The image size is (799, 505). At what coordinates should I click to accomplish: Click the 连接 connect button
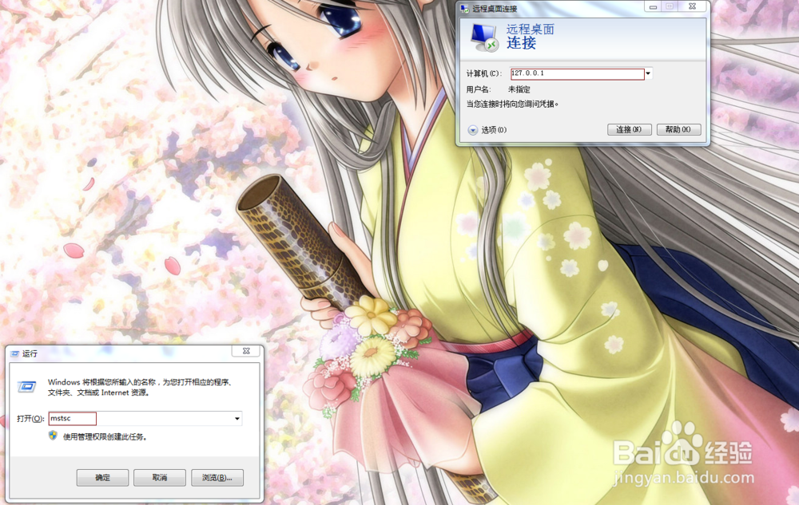(630, 130)
